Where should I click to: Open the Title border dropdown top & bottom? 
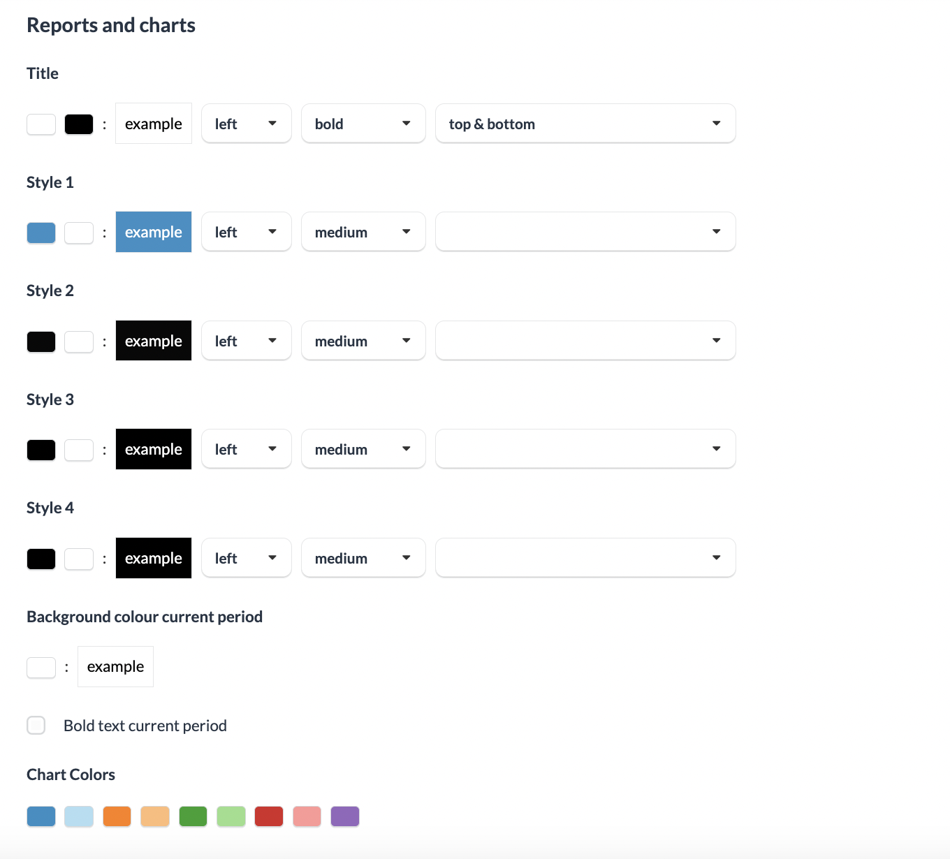[585, 124]
